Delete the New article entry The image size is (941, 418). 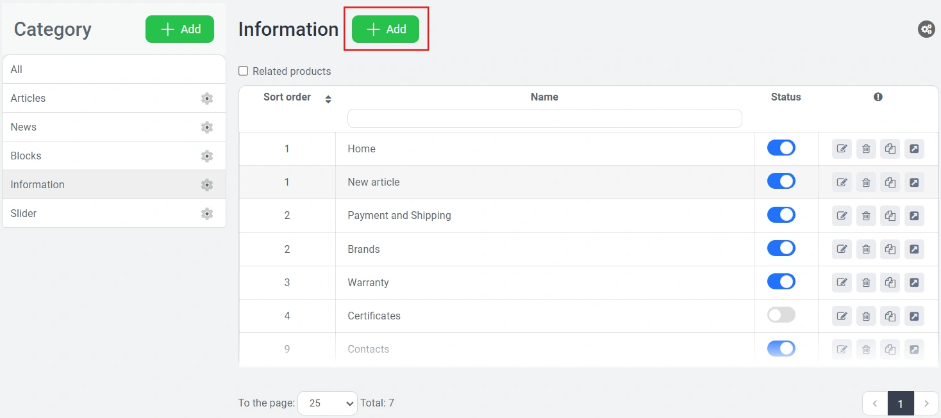click(866, 182)
